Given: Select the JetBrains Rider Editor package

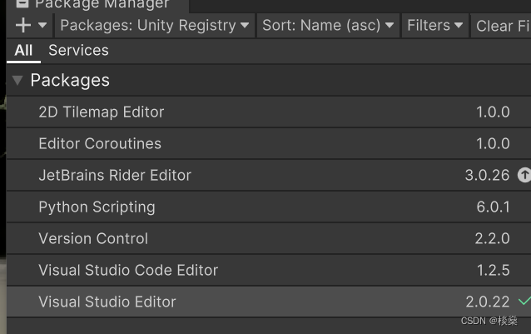Looking at the screenshot, I should 269,175.
